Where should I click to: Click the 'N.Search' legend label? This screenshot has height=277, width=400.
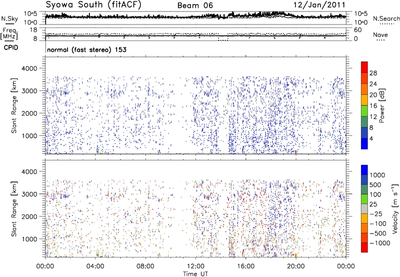coord(386,18)
